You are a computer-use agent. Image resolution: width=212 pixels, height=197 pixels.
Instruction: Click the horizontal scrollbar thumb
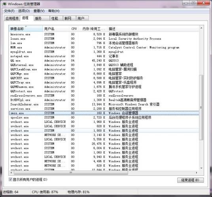(x=71, y=173)
